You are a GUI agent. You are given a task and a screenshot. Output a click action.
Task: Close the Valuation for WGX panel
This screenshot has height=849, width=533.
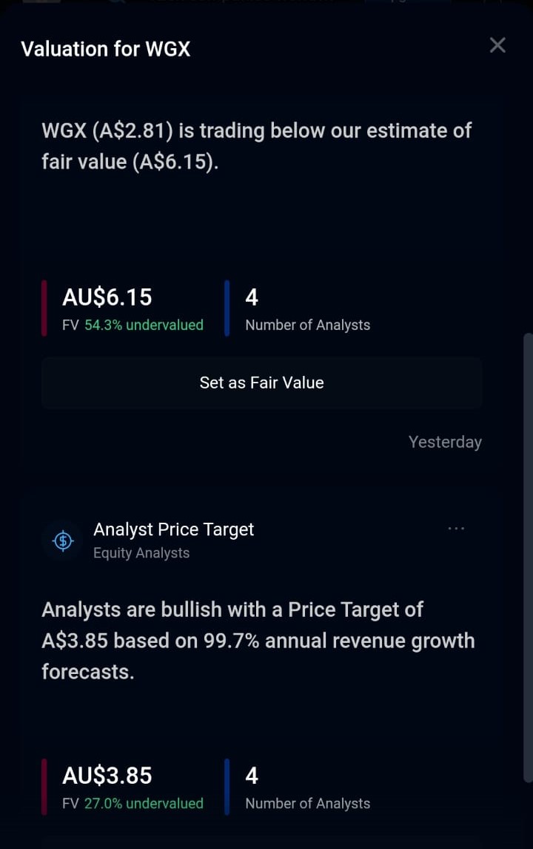click(x=497, y=45)
